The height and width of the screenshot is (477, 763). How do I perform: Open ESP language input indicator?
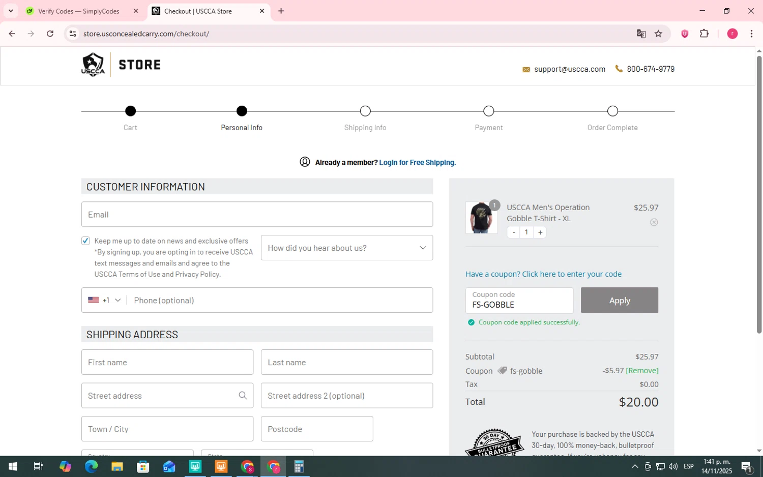(689, 466)
